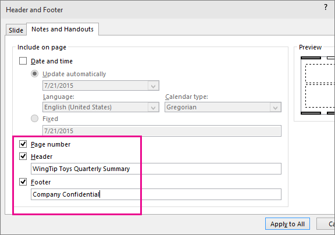335x235 pixels.
Task: Click the date format dropdown arrow
Action: click(153, 86)
